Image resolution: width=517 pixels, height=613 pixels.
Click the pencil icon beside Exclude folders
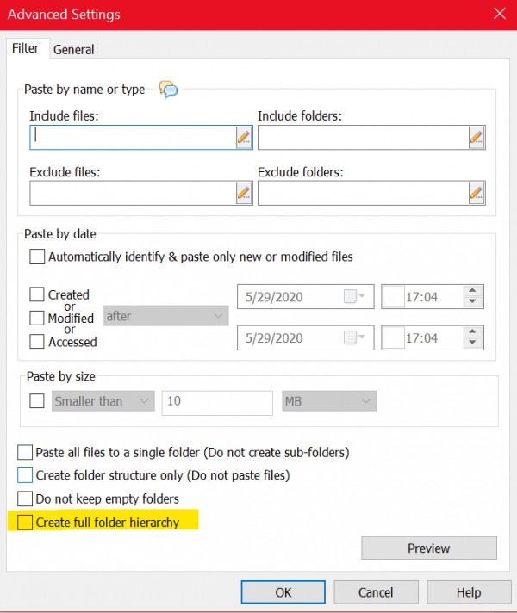[x=477, y=193]
